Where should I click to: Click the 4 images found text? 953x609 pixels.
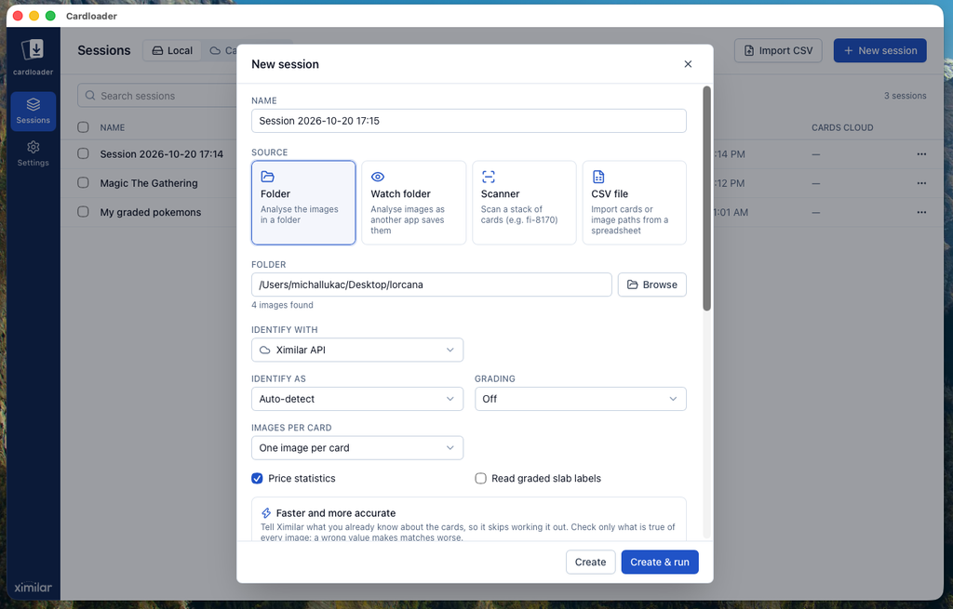click(x=282, y=305)
